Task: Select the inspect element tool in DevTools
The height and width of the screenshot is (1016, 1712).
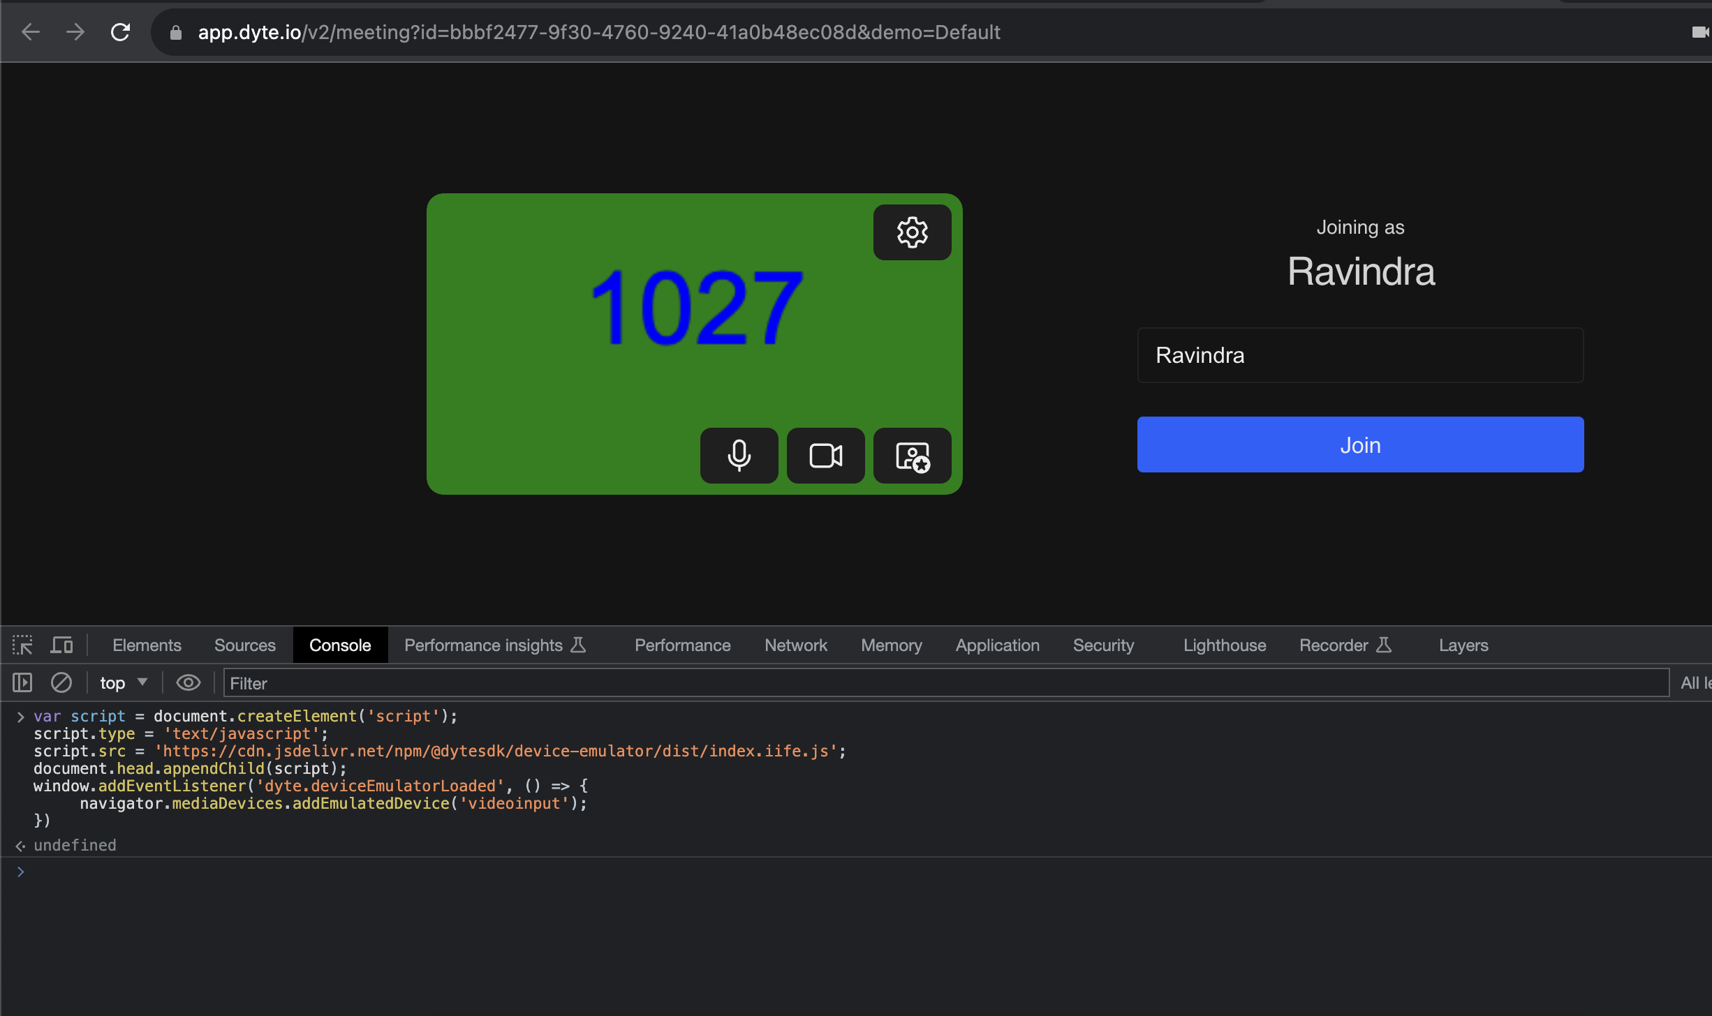Action: 22,645
